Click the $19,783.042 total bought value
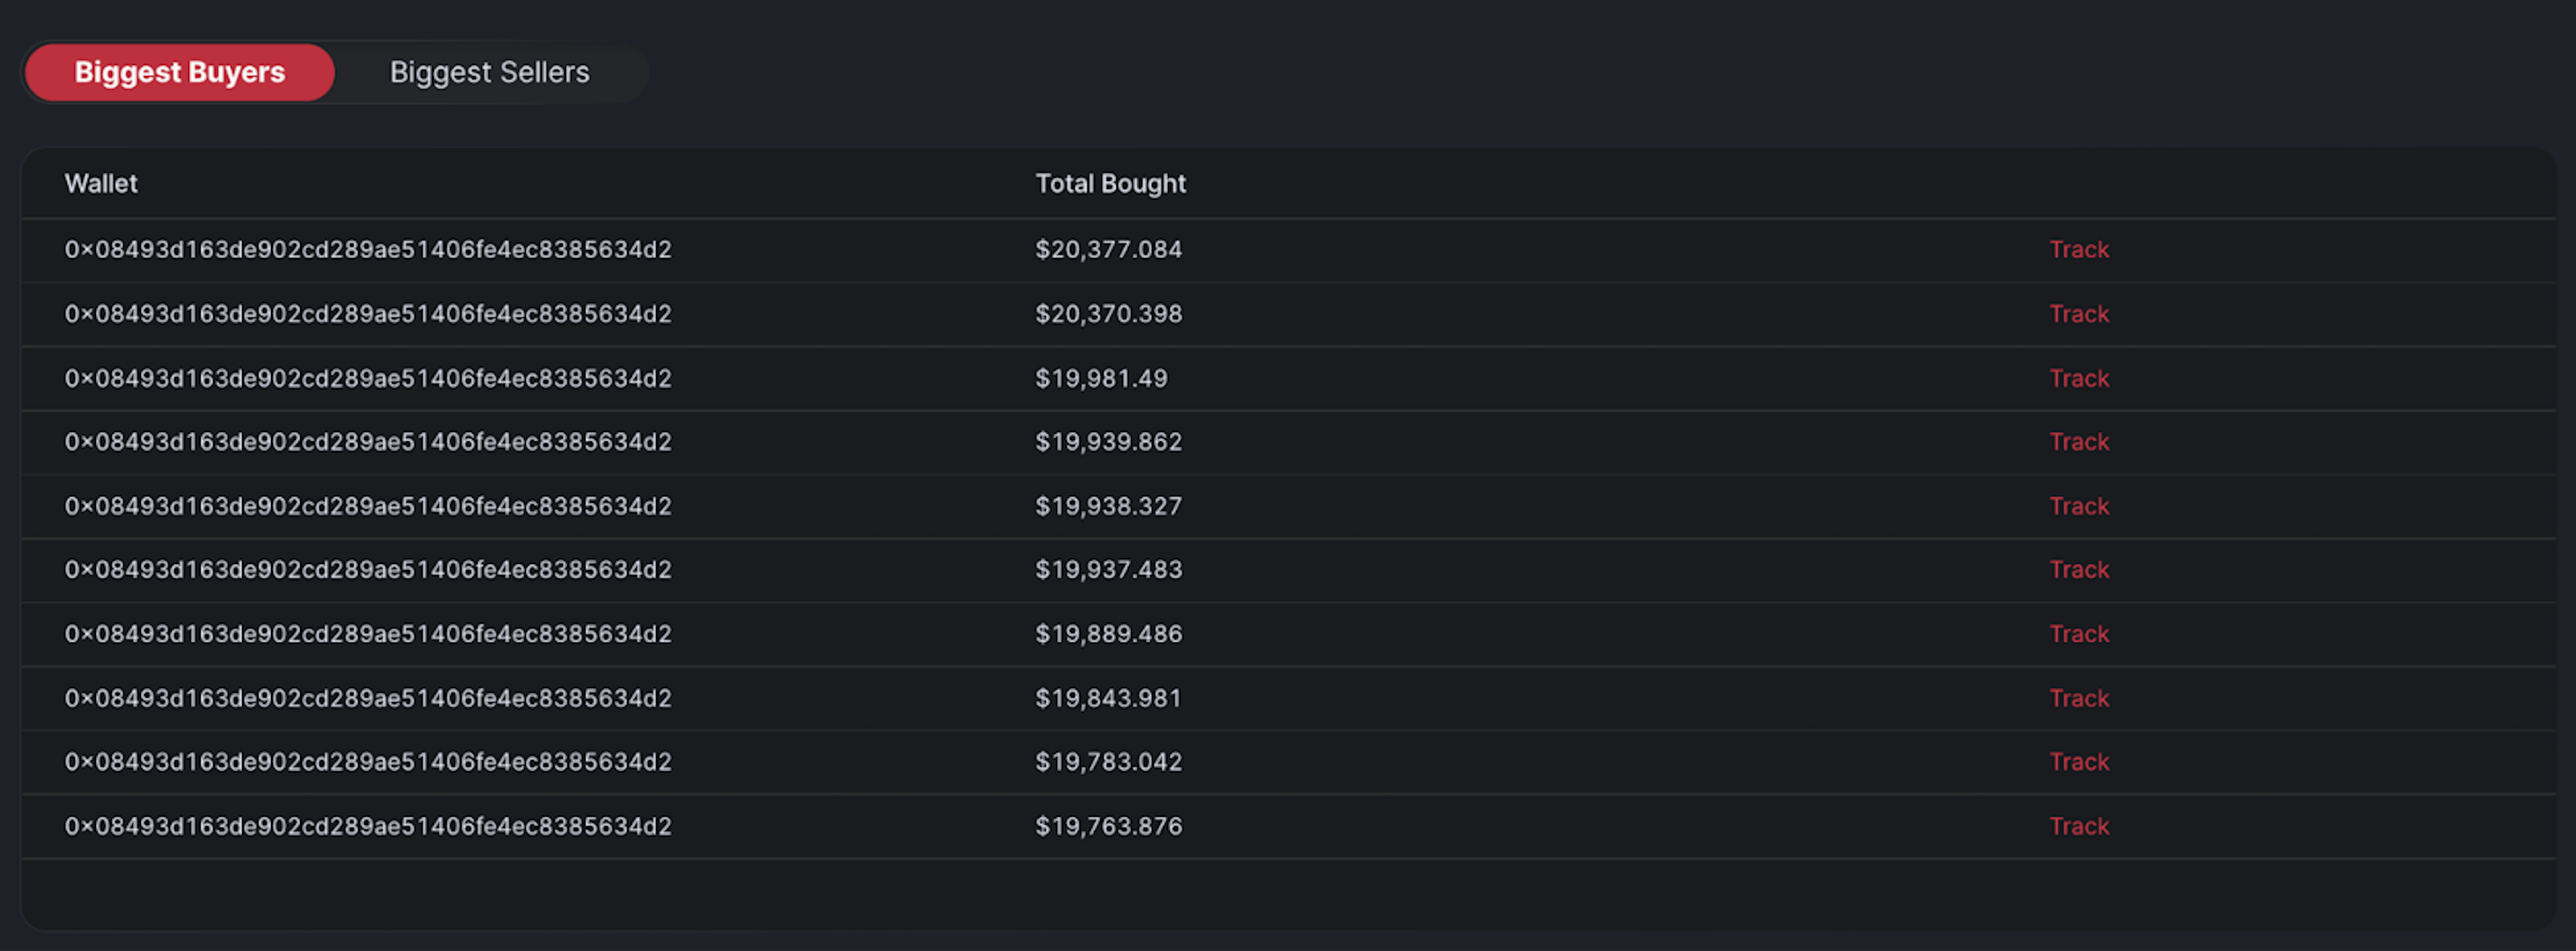The image size is (2576, 951). [1108, 762]
